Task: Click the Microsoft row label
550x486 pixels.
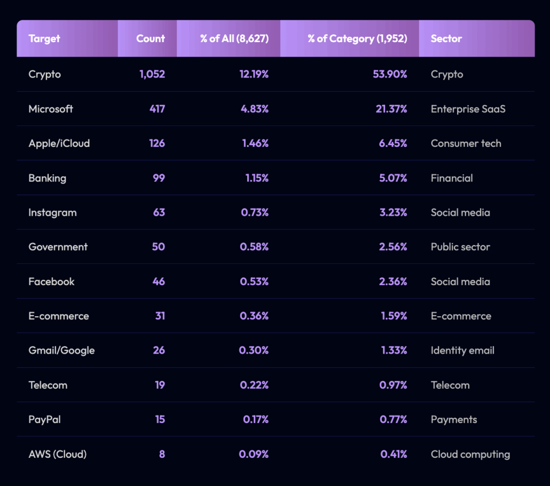Action: tap(51, 109)
